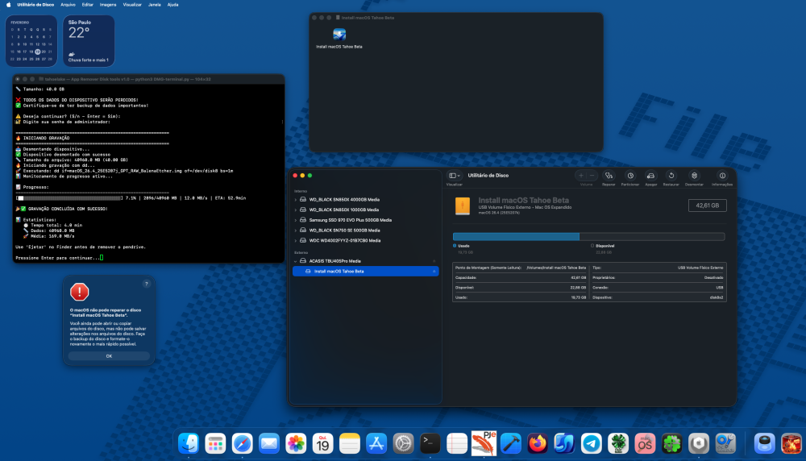This screenshot has height=461, width=806.
Task: Select WD_BLACK SN850X 4000GB Media in sidebar
Action: click(x=365, y=199)
